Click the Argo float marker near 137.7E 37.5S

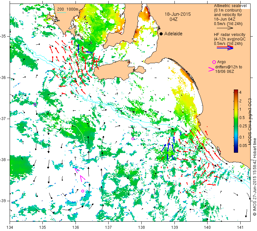[133, 139]
